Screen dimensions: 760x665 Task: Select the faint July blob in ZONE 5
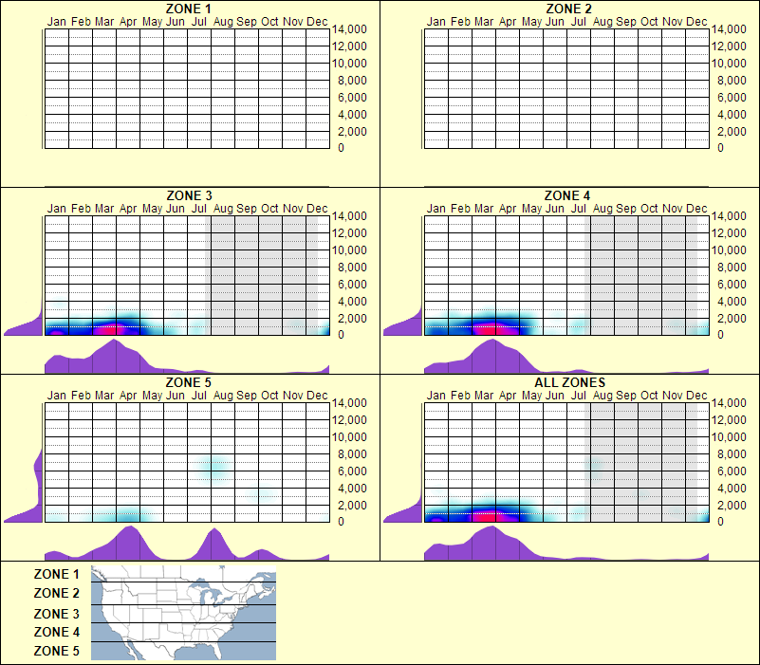[211, 465]
